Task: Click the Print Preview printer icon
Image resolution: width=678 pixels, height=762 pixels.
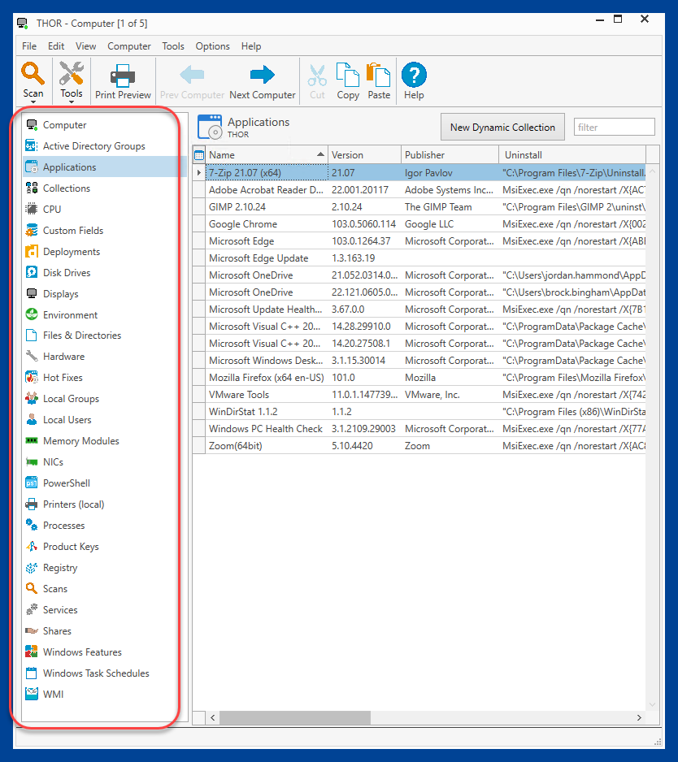Action: 123,76
